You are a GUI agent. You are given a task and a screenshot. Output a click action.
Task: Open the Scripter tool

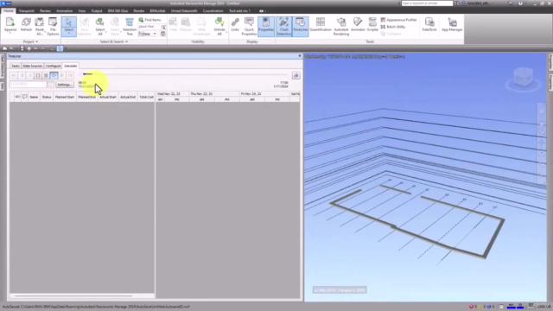372,25
